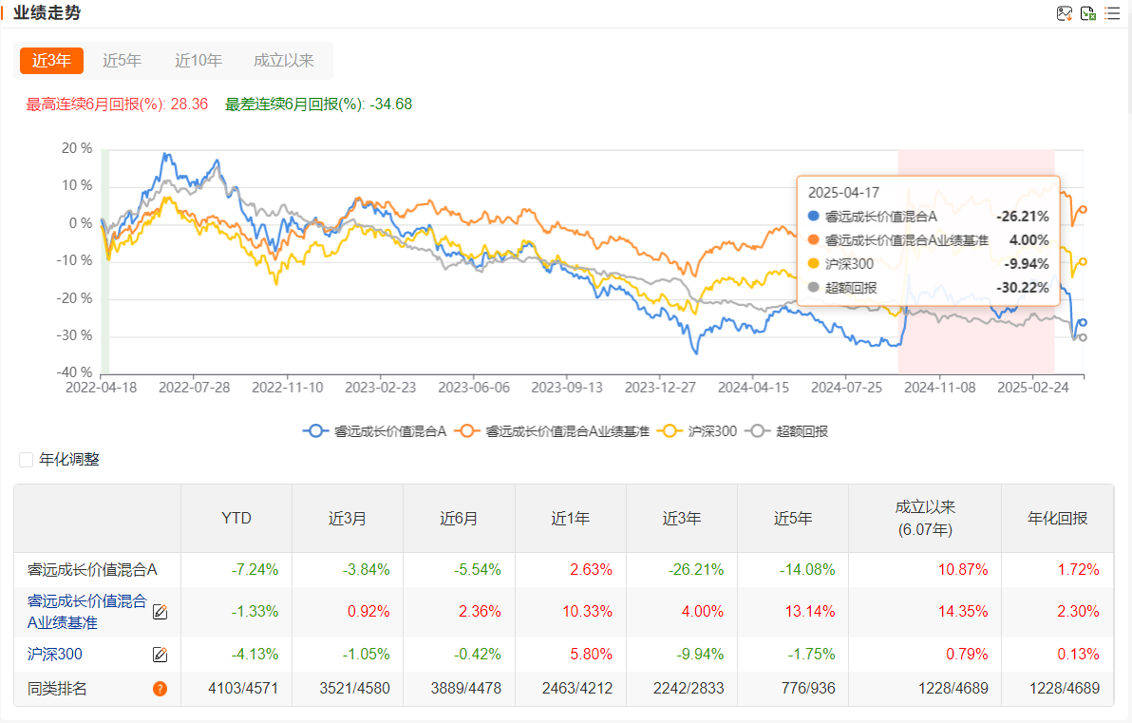Click the save chart as image icon
1132x723 pixels.
pyautogui.click(x=1065, y=13)
